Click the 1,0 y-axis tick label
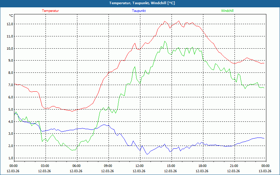The height and width of the screenshot is (175, 280). tap(10, 158)
